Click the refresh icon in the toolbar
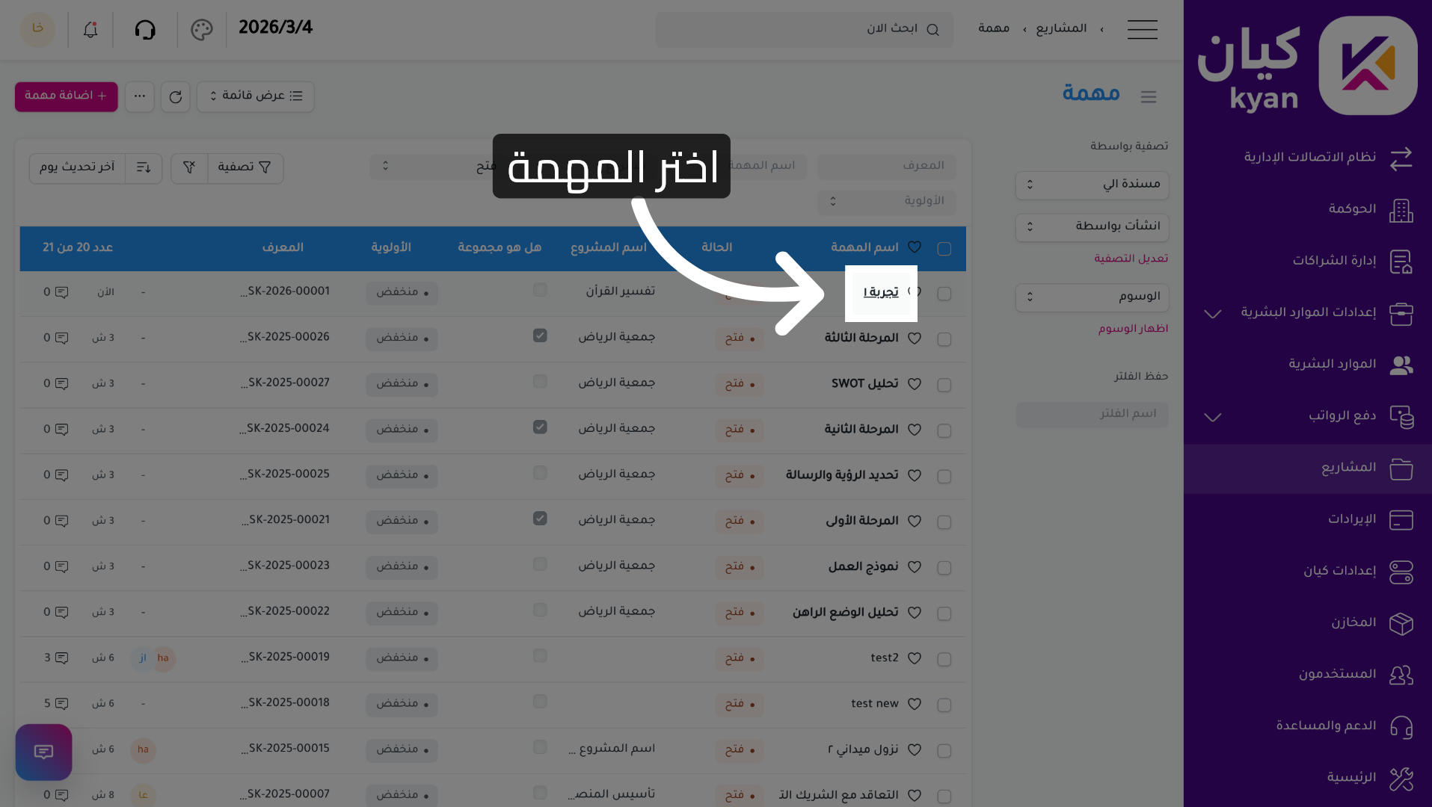 (175, 96)
